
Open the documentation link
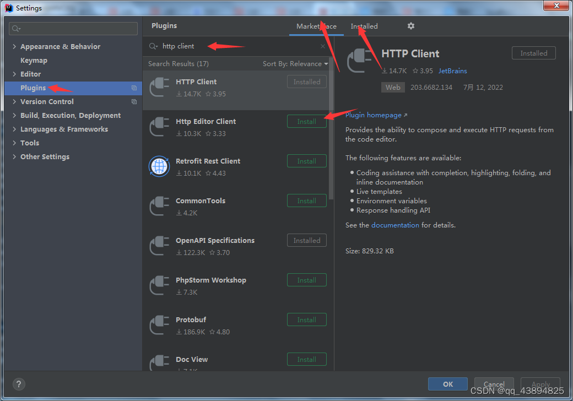(x=395, y=225)
